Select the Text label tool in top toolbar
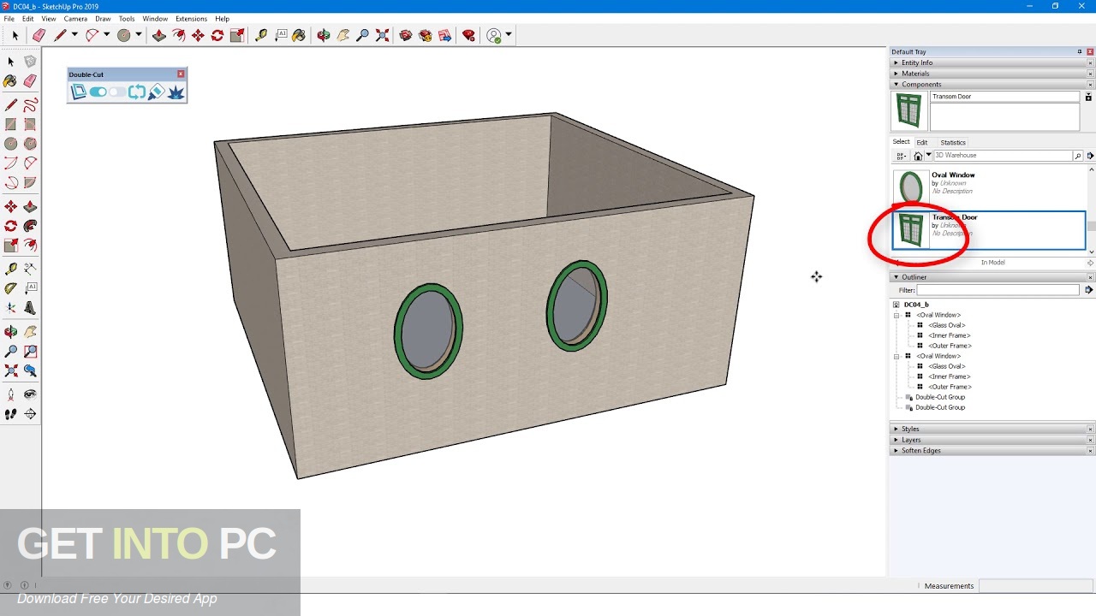Image resolution: width=1096 pixels, height=616 pixels. pyautogui.click(x=281, y=35)
